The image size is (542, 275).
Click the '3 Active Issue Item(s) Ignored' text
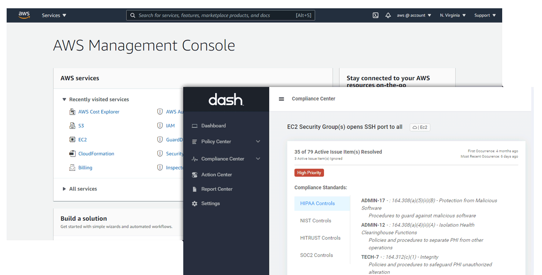coord(318,159)
